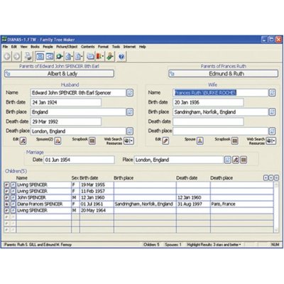Viewport: 284px width, 284px height.
Task: Open the wife's Scrapbook icon
Action: point(235,141)
